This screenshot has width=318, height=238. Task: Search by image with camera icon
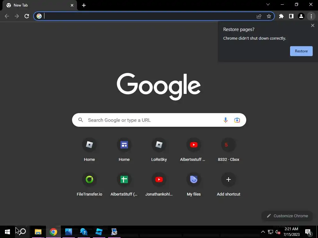click(237, 120)
